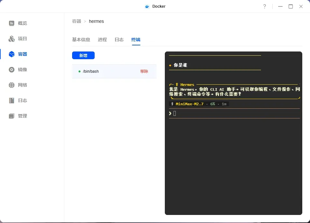Click the Docker whale icon in titlebar
310x223 pixels.
(x=146, y=6)
